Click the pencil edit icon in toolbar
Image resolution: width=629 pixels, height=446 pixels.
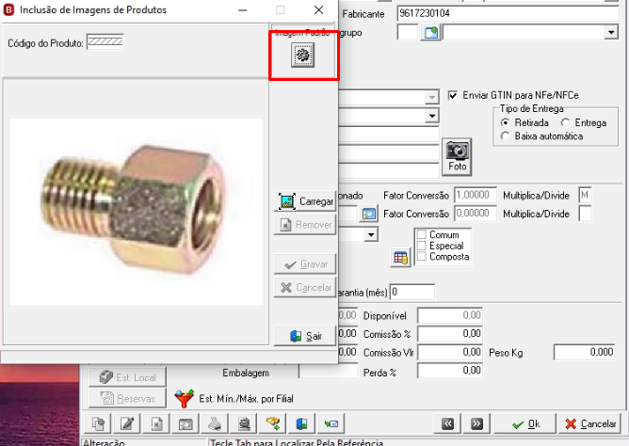127,423
